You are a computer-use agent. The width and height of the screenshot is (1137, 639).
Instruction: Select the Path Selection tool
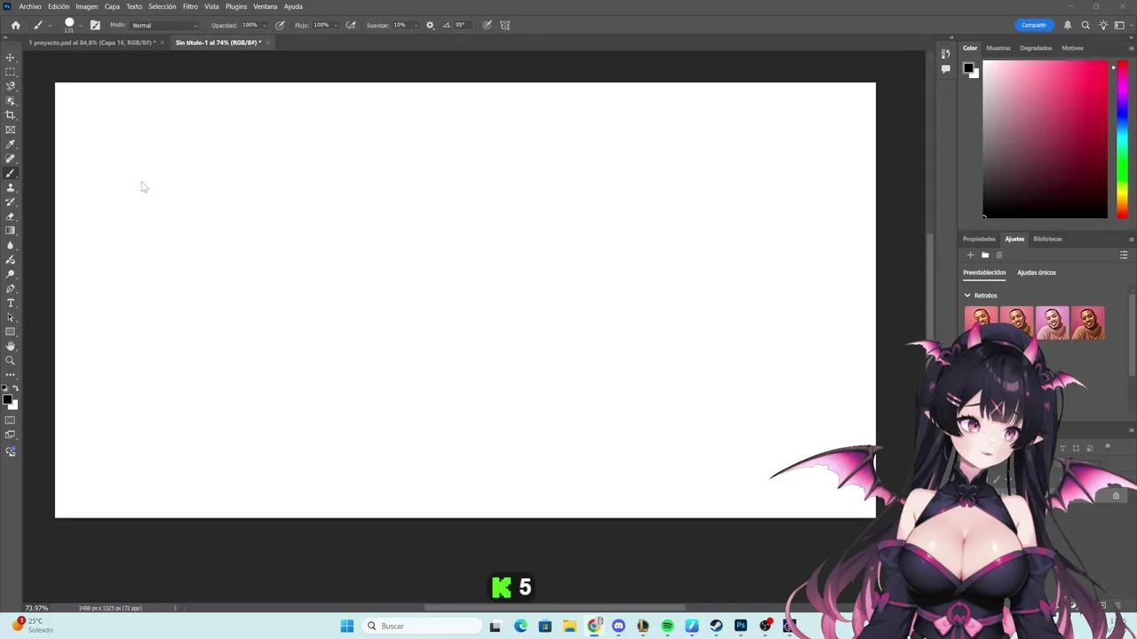point(11,317)
